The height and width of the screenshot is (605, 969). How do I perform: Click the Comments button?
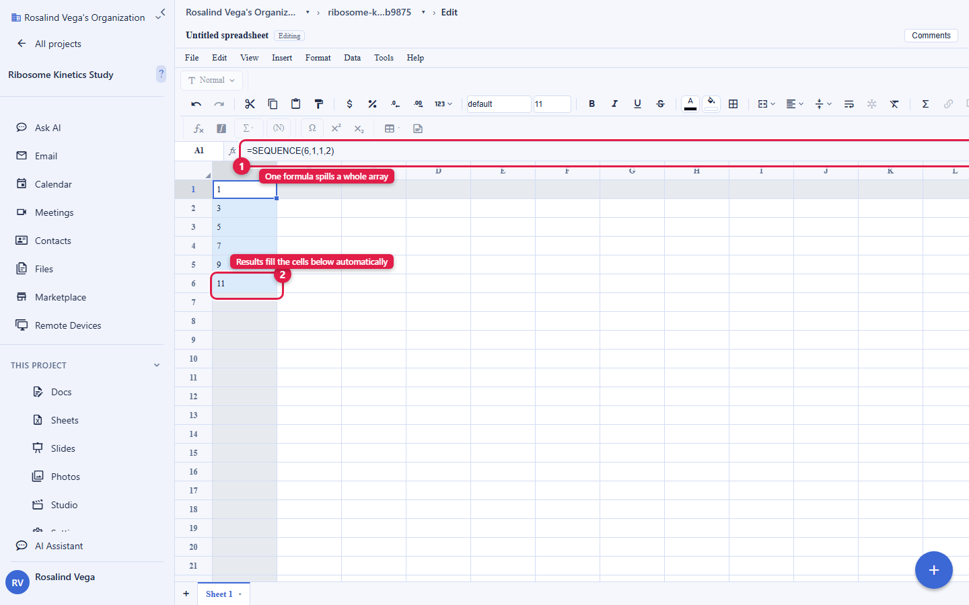pos(931,36)
